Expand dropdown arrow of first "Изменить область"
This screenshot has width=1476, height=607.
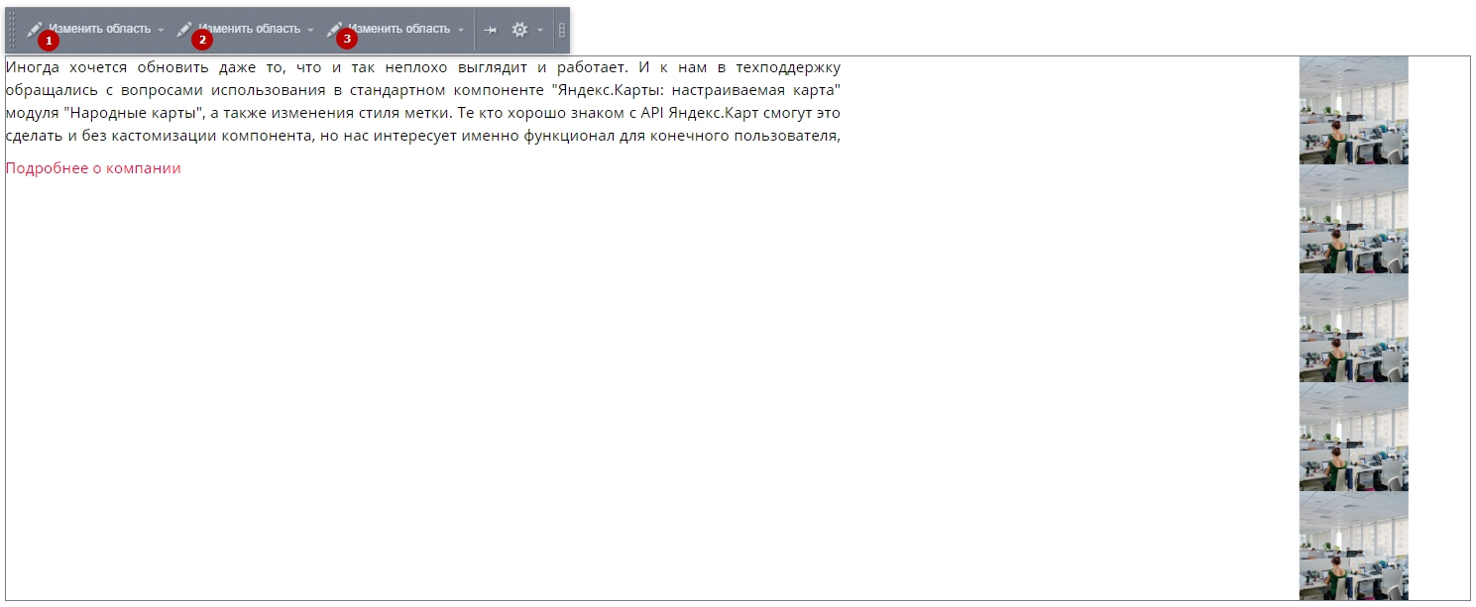pos(162,30)
